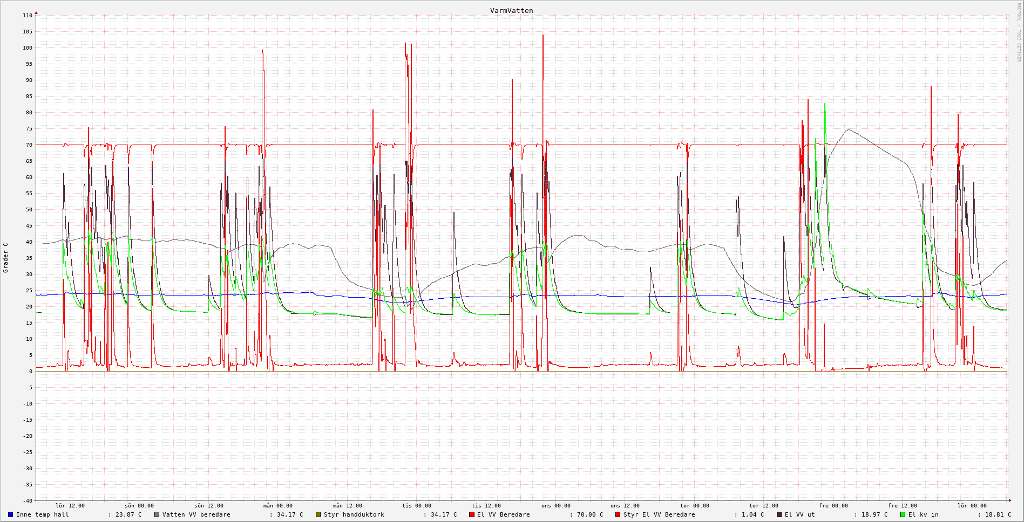Screen dimensions: 1024x522
Task: Click the blue Inne temp hall legend swatch
Action: (10, 514)
